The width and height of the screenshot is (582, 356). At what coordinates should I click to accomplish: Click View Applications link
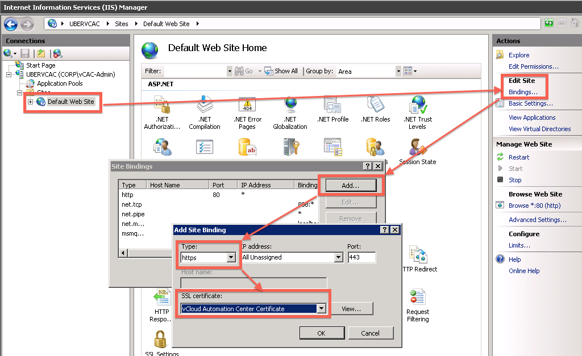[532, 118]
